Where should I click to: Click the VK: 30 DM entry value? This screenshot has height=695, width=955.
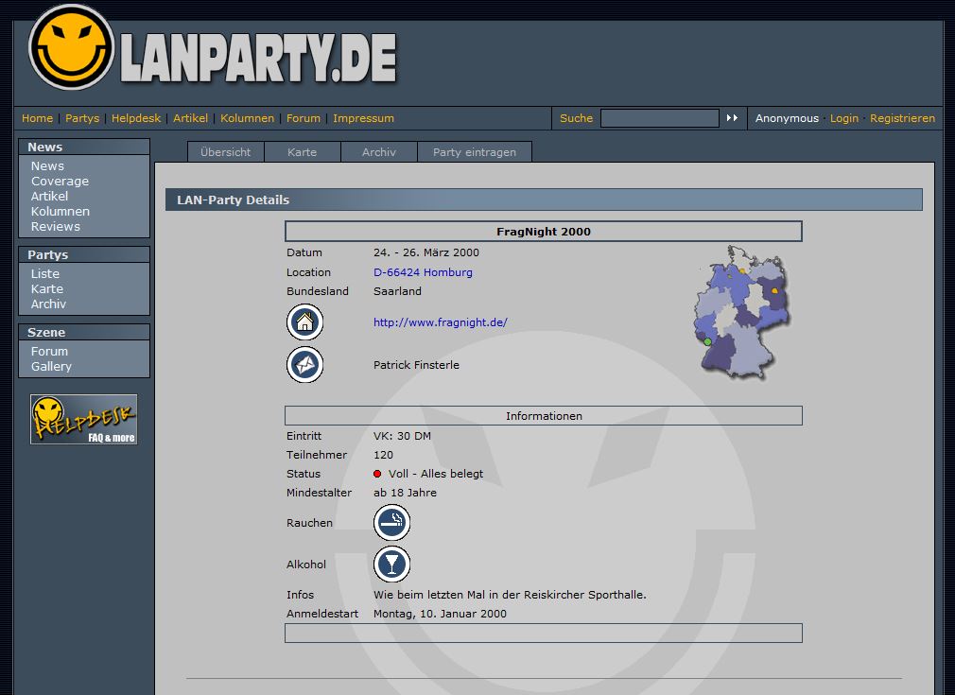tap(402, 436)
